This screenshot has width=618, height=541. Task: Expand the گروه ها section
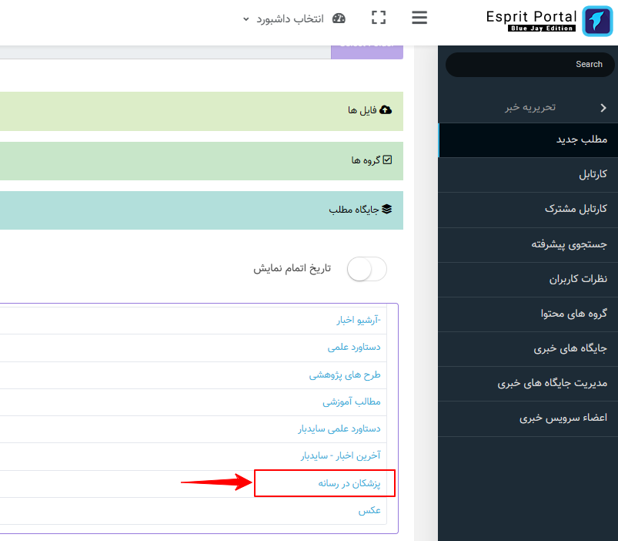click(x=202, y=161)
